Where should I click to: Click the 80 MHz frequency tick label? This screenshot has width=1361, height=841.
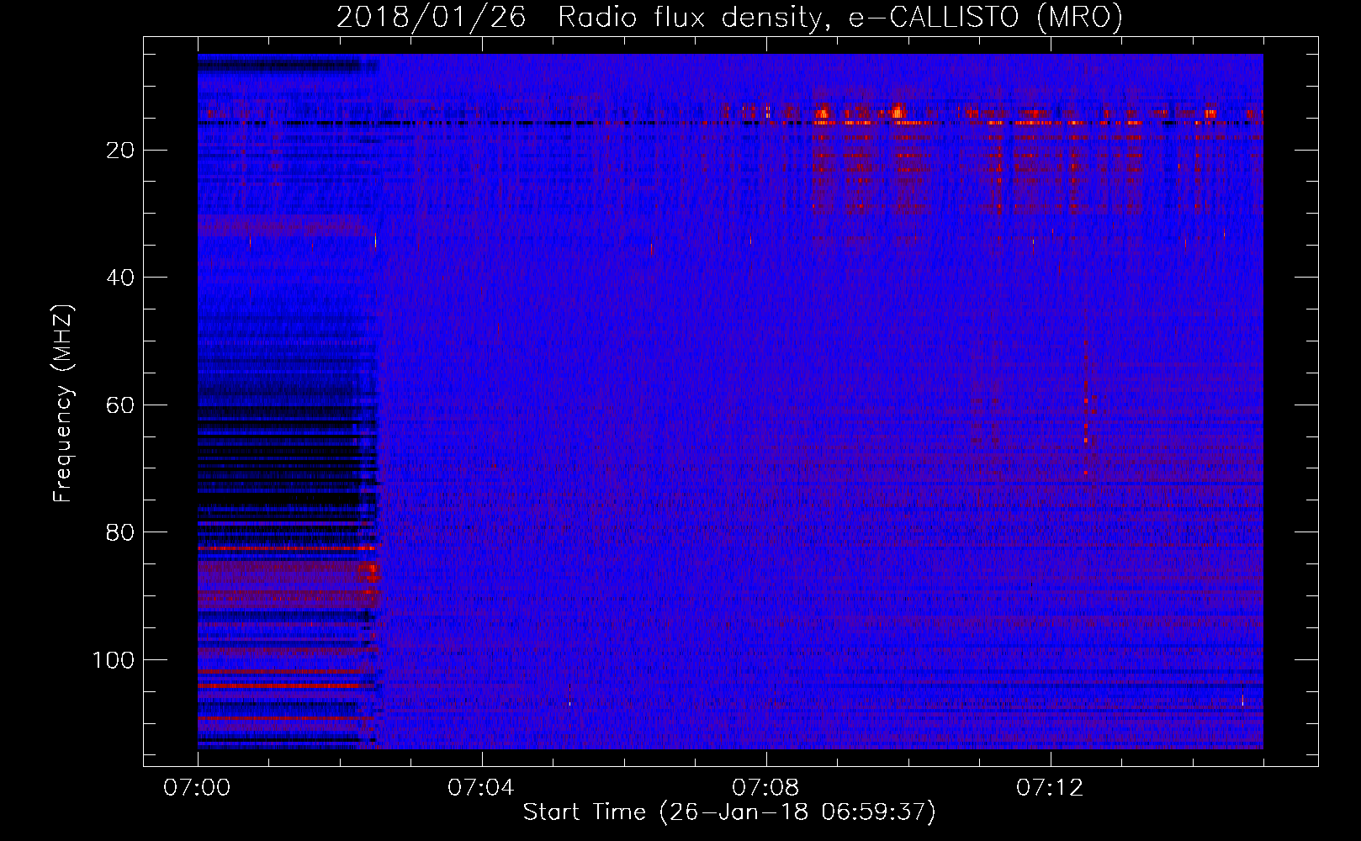pyautogui.click(x=120, y=532)
